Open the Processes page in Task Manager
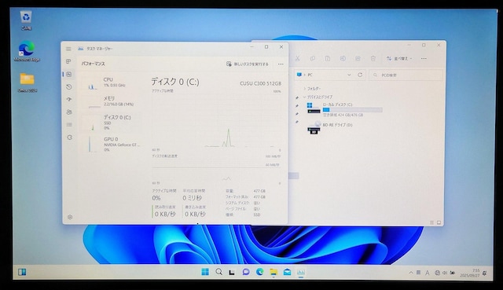 click(68, 61)
